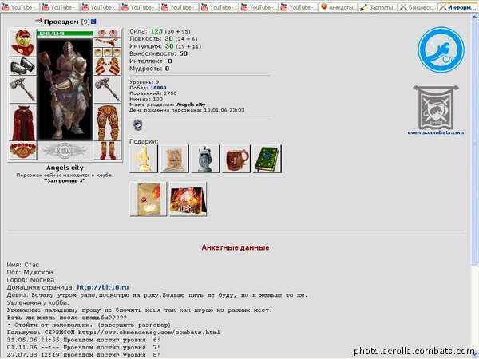This screenshot has height=359, width=479.
Task: Open the golden number 4 gift
Action: (x=143, y=159)
